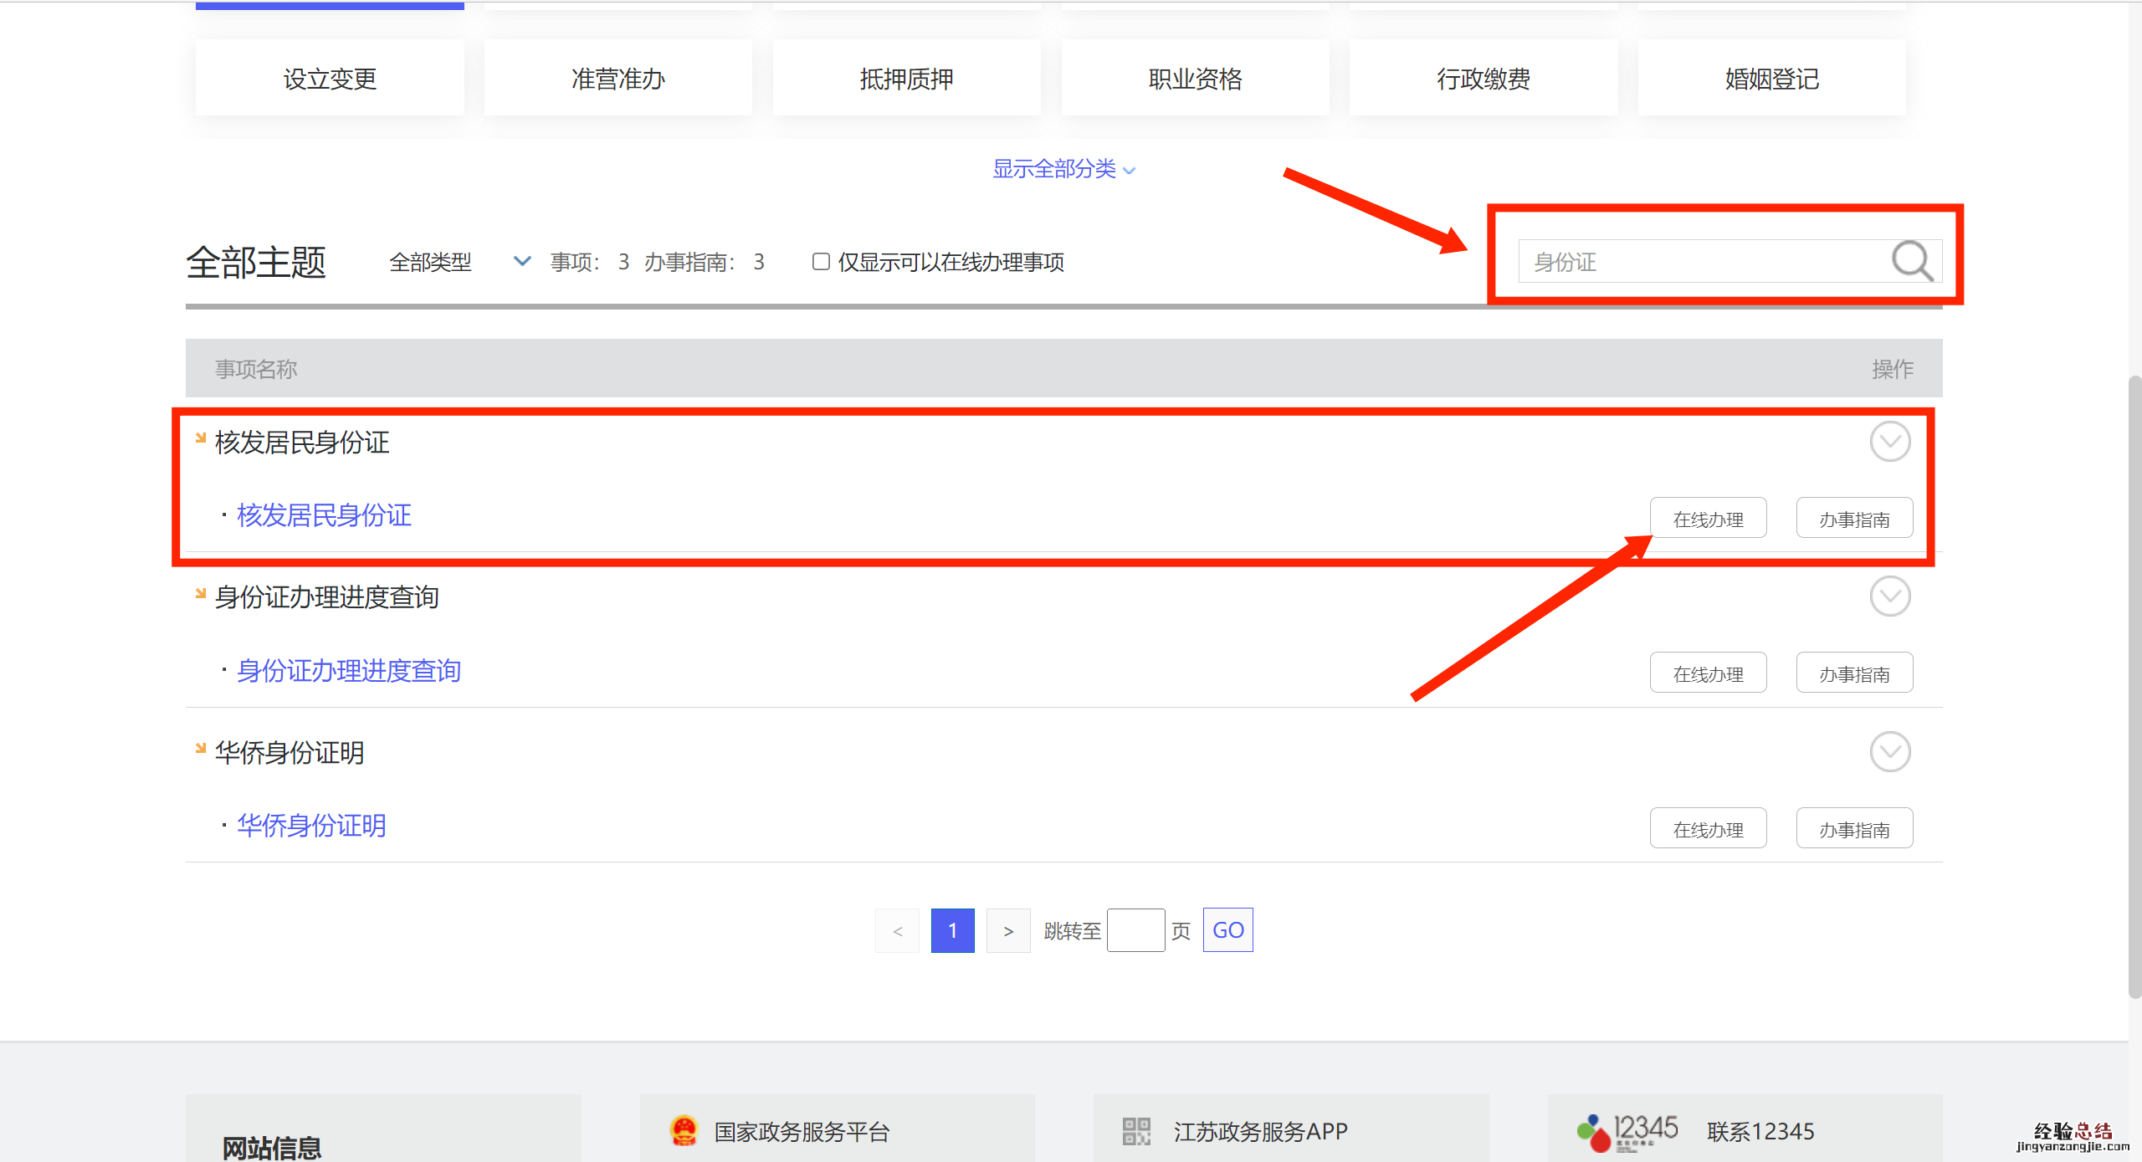Click the page scrollbar thumb
Screen dimensions: 2142x1162
point(2134,686)
